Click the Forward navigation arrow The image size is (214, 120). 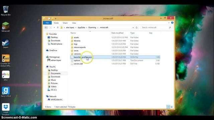50,27
